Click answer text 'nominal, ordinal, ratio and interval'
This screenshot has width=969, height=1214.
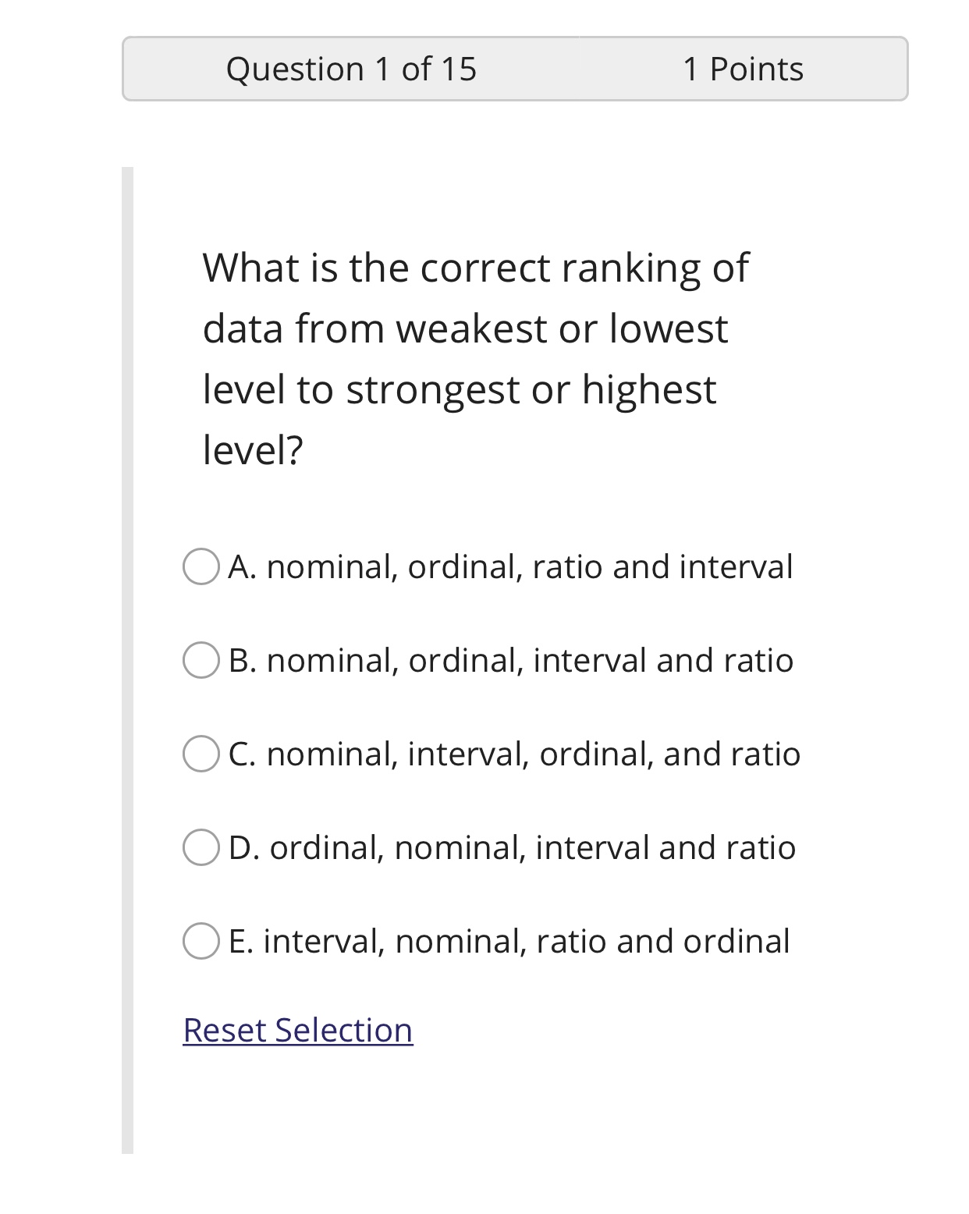click(529, 566)
